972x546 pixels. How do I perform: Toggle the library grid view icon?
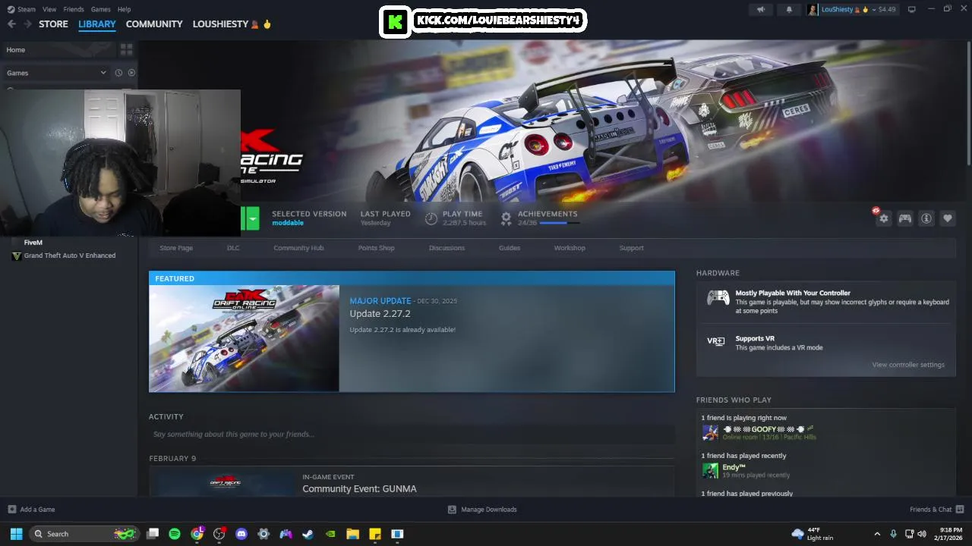coord(126,49)
